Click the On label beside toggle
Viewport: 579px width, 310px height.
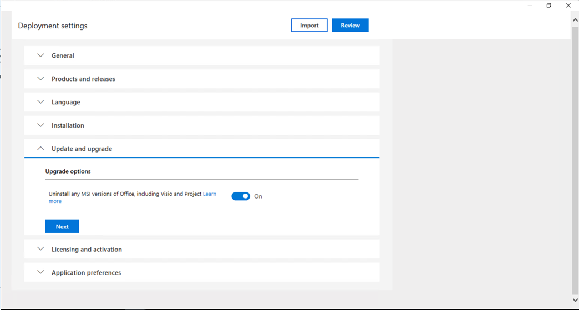tap(258, 196)
